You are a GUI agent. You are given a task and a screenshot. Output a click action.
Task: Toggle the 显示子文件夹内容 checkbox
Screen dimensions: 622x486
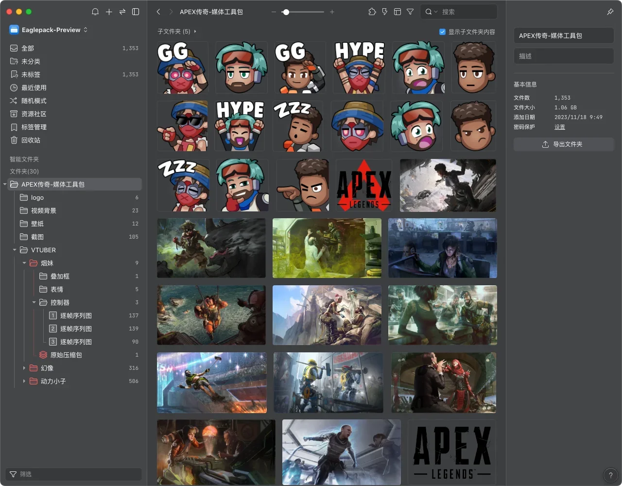coord(442,32)
